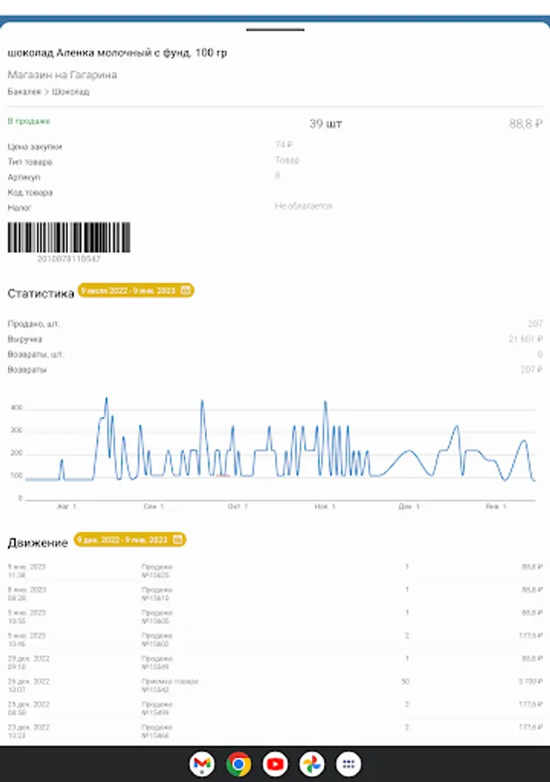Click the Налог row label
The image size is (550, 782).
19,208
